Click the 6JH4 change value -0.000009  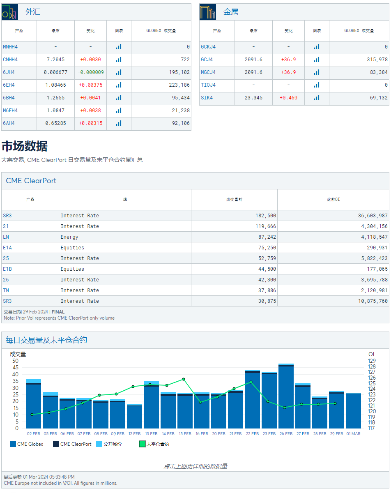[90, 72]
